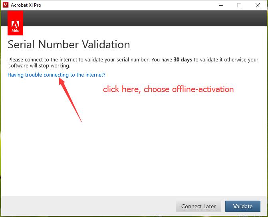Click the Acrobat icon in the title bar
Image resolution: width=268 pixels, height=217 pixels.
(6, 5)
